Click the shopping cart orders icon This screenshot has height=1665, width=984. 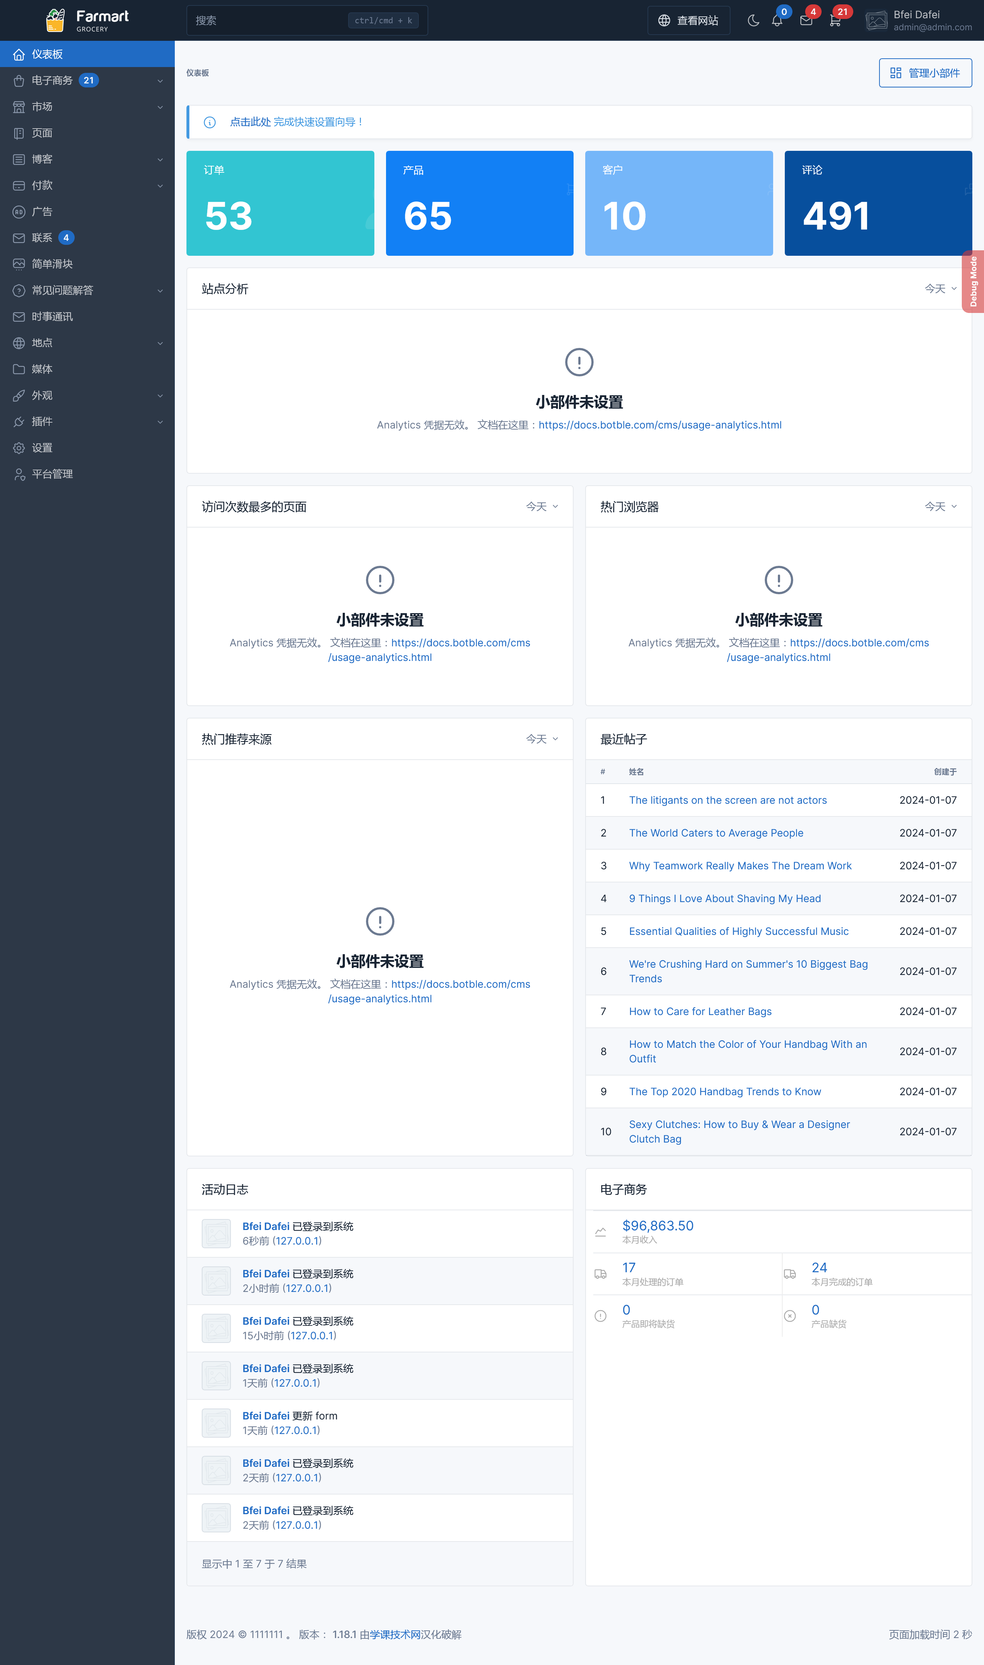click(835, 20)
